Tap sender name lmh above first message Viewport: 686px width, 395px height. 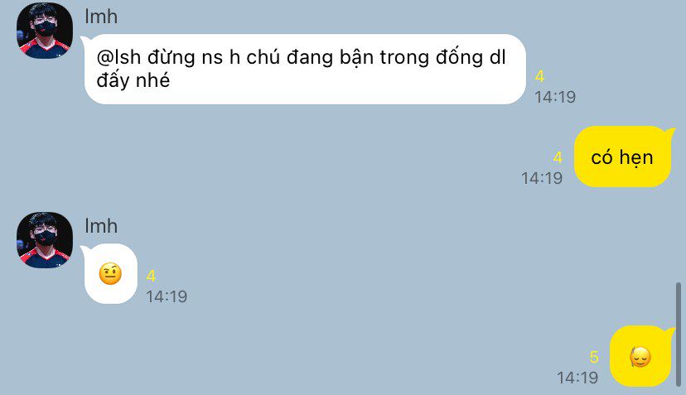coord(101,17)
